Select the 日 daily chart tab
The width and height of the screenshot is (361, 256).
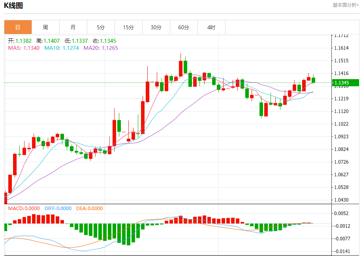click(18, 27)
